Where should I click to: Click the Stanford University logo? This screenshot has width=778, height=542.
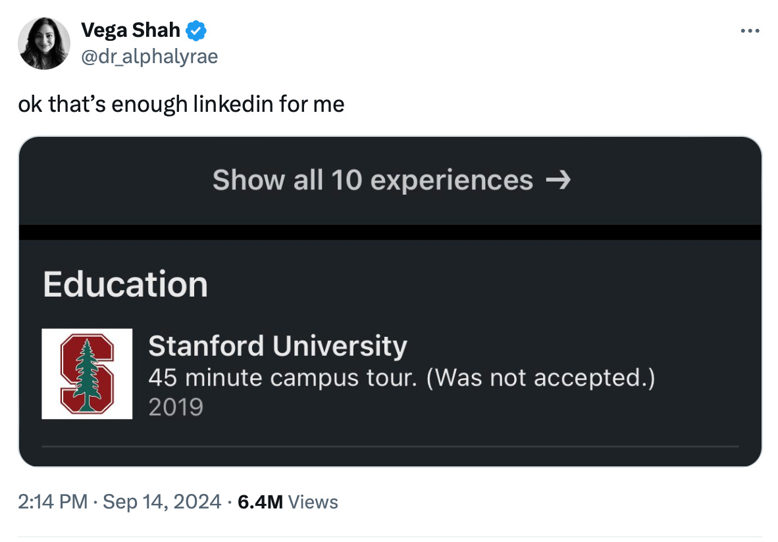(87, 374)
